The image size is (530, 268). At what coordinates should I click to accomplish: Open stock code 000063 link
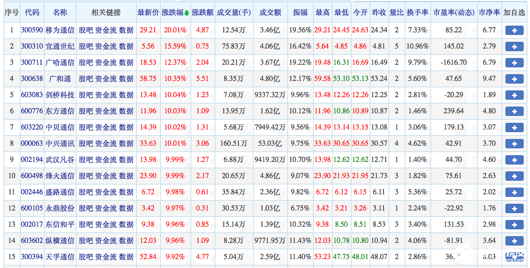32,144
